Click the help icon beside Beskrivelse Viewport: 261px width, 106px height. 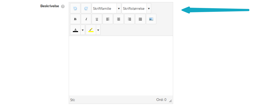(63, 6)
